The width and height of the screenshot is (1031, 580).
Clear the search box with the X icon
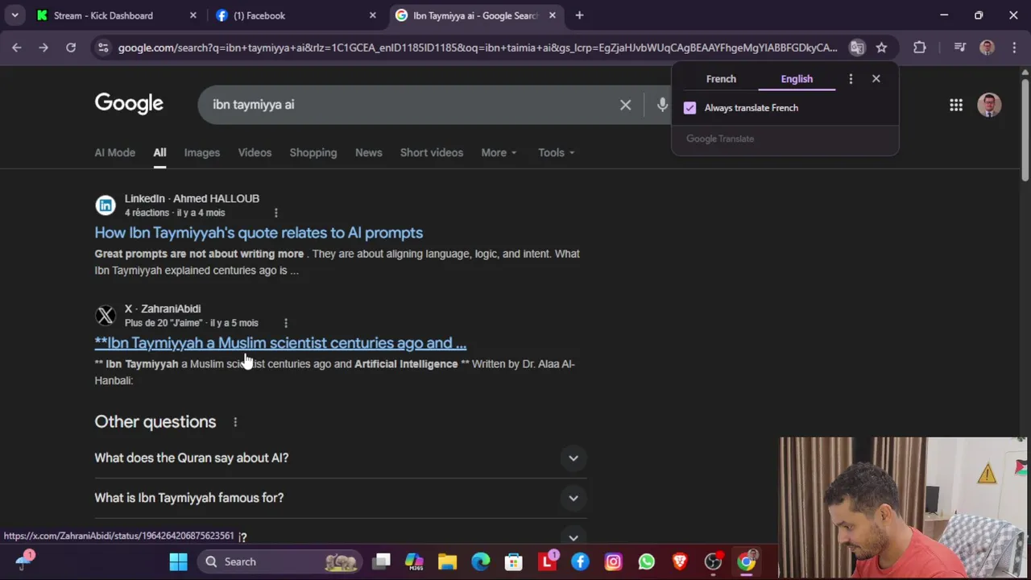(x=625, y=105)
